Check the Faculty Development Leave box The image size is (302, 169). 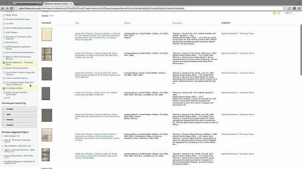tap(4, 19)
